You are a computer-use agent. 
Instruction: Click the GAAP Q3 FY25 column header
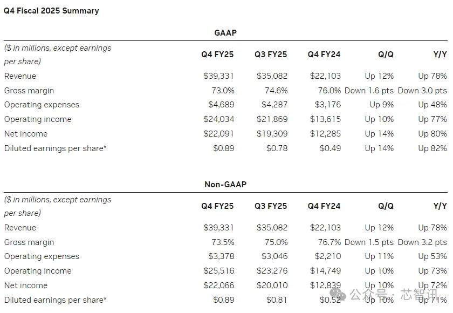tap(271, 55)
